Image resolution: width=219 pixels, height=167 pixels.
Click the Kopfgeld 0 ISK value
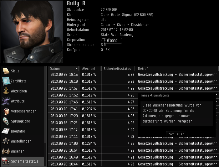tap(105, 50)
